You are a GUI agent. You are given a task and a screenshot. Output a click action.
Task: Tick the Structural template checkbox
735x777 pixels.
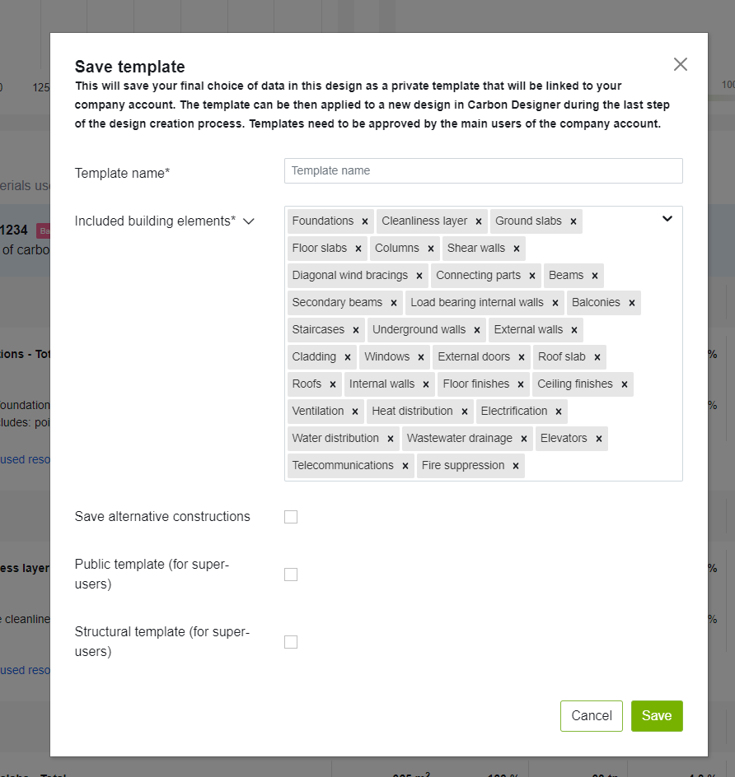(291, 642)
